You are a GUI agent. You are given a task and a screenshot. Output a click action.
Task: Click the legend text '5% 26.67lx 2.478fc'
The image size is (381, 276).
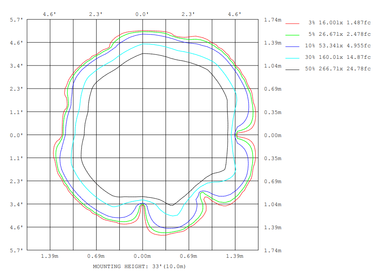[x=340, y=34]
